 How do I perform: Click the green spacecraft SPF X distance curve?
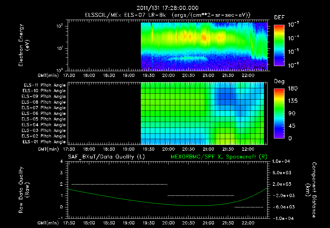168,204
